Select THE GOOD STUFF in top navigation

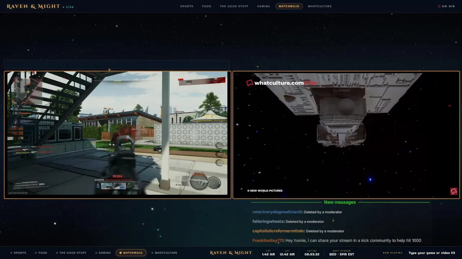click(234, 6)
